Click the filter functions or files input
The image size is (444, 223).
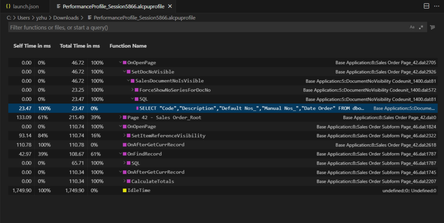(x=204, y=27)
